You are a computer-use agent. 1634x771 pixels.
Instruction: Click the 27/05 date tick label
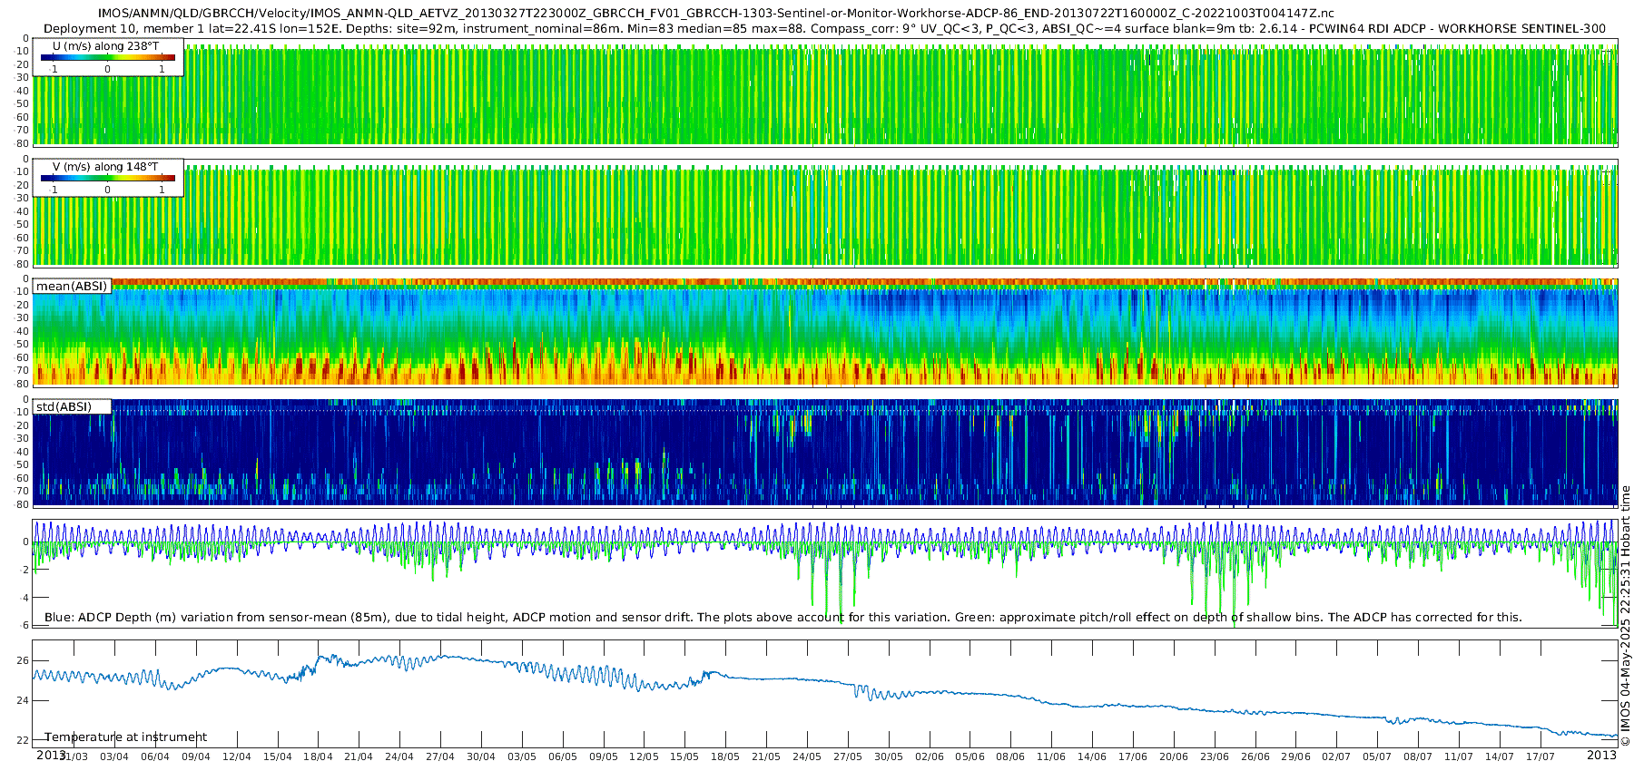(x=848, y=756)
